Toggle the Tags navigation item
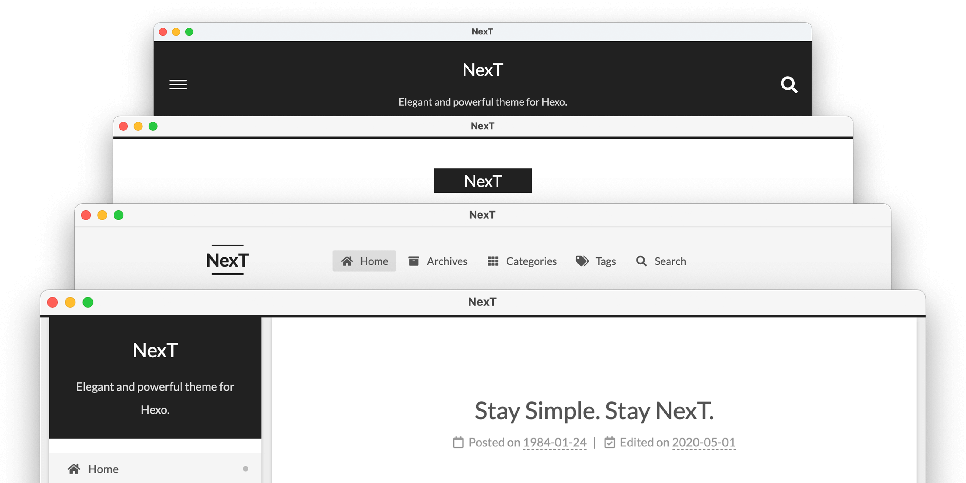Screen dimensions: 966x483 (596, 261)
